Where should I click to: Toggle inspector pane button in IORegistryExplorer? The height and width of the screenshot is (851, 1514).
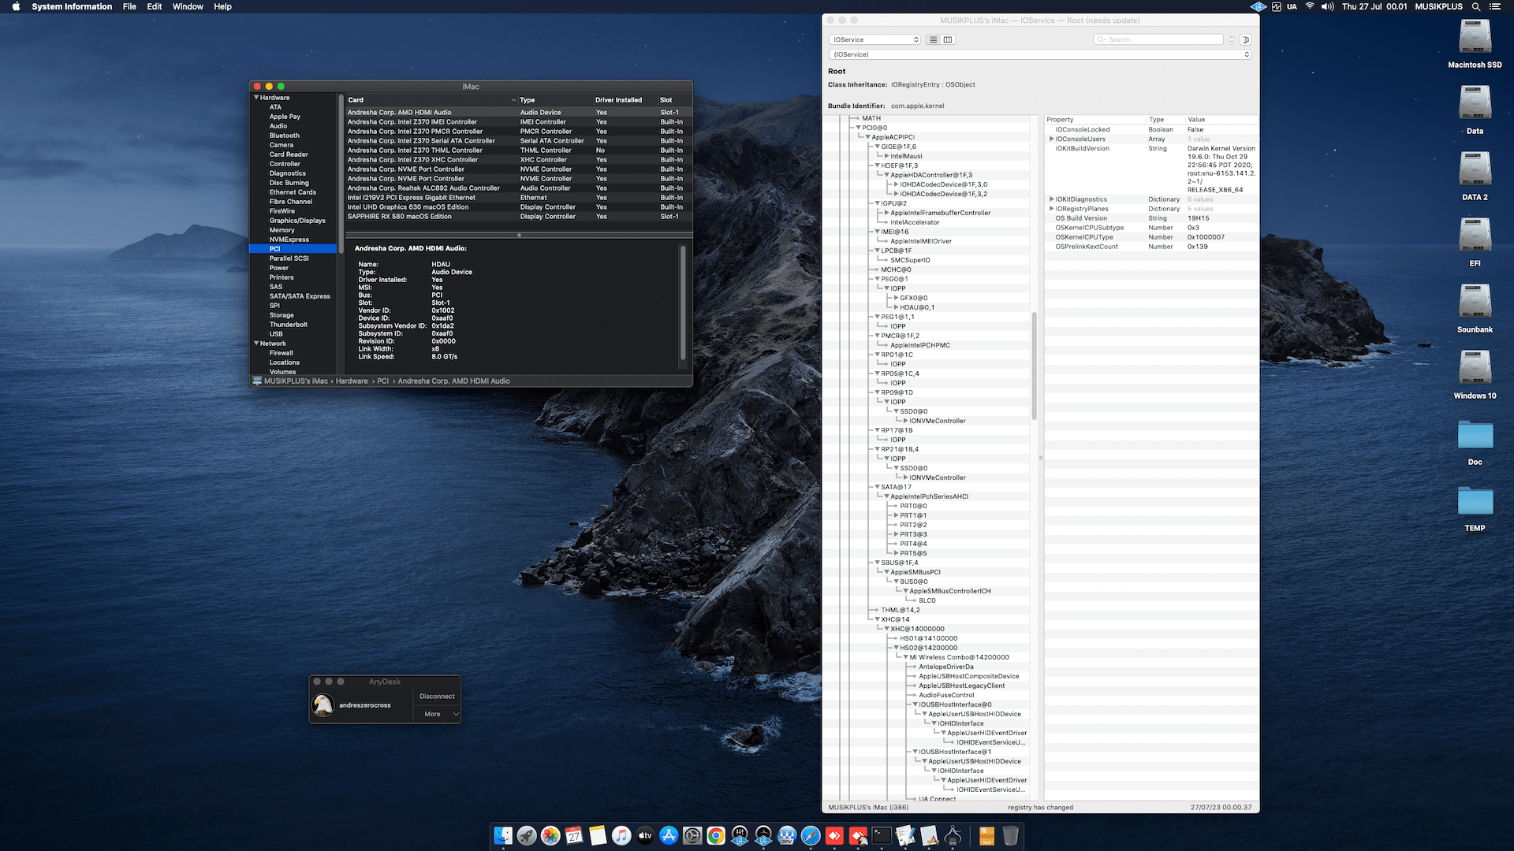click(x=1245, y=39)
